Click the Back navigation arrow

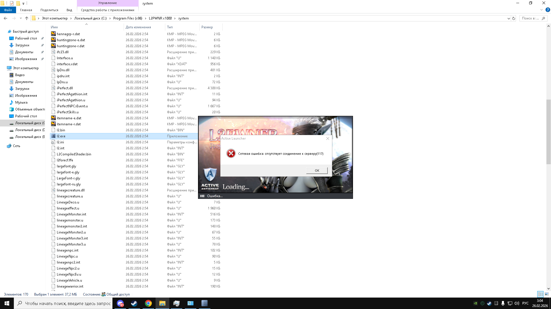click(x=5, y=18)
